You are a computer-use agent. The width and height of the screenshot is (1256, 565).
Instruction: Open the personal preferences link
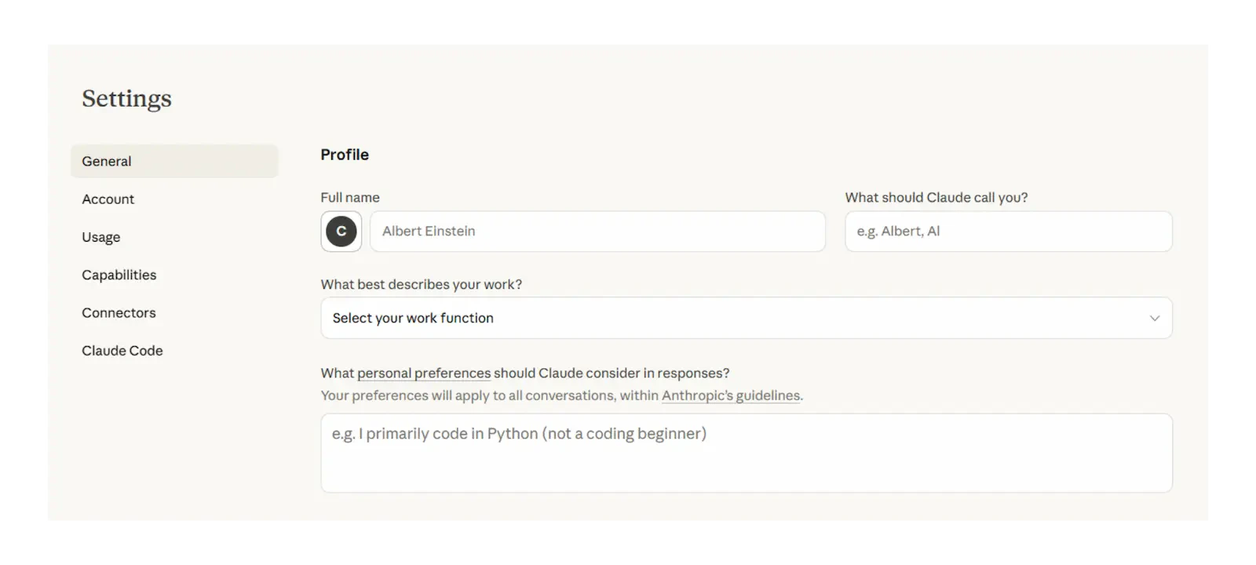click(423, 373)
